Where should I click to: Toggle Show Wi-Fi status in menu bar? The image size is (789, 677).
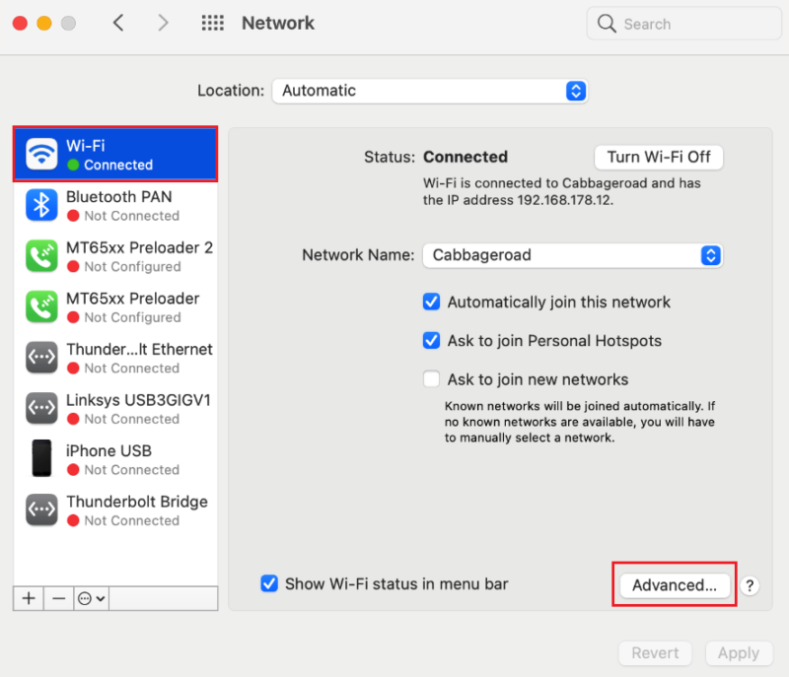pyautogui.click(x=269, y=583)
